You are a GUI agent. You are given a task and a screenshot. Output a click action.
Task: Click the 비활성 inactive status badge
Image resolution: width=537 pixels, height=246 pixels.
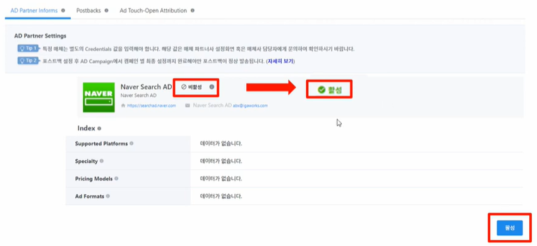click(x=192, y=87)
